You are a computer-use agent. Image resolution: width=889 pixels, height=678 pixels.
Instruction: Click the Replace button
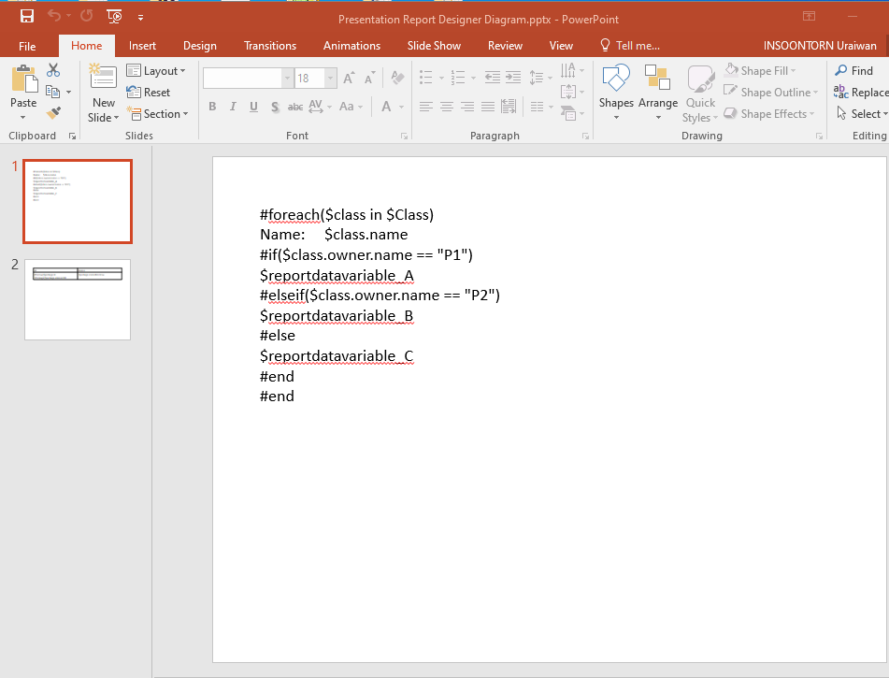(x=860, y=93)
